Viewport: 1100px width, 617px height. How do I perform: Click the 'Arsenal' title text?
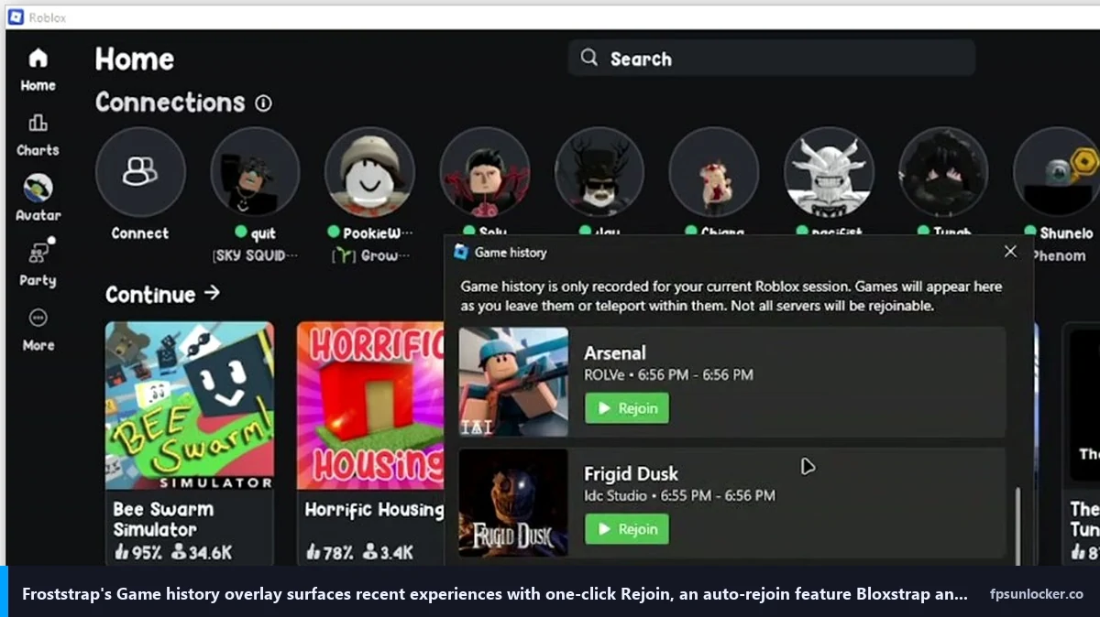click(x=615, y=352)
